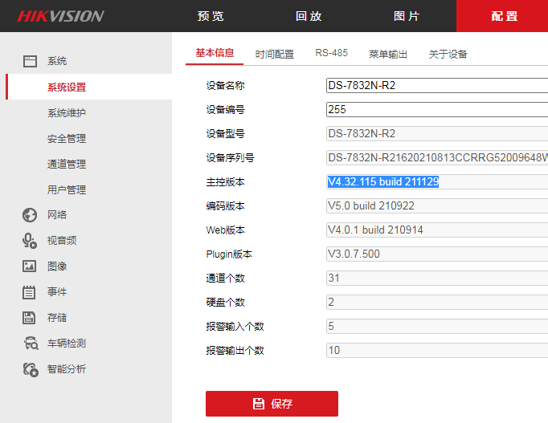Click the 编码版本 label text
This screenshot has height=423, width=548.
click(225, 206)
